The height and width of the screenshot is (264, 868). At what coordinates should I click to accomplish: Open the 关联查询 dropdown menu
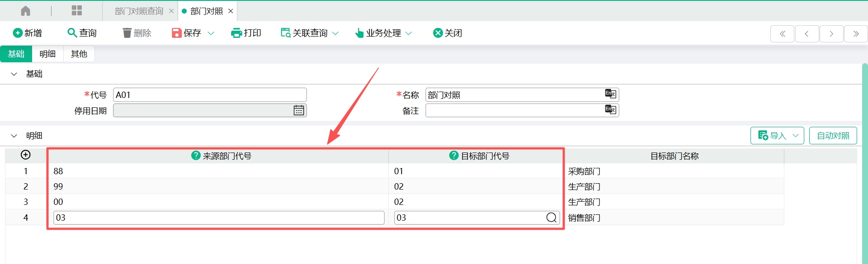[335, 33]
